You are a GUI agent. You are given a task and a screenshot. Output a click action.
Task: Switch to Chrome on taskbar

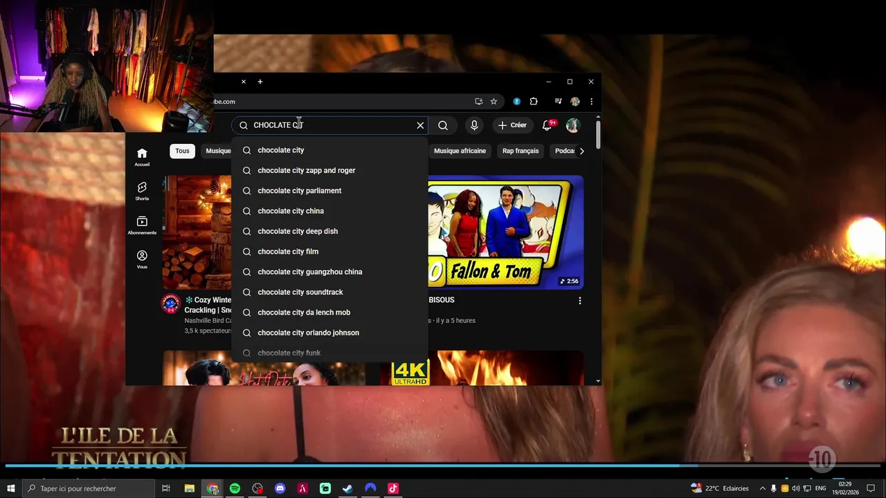tap(213, 488)
